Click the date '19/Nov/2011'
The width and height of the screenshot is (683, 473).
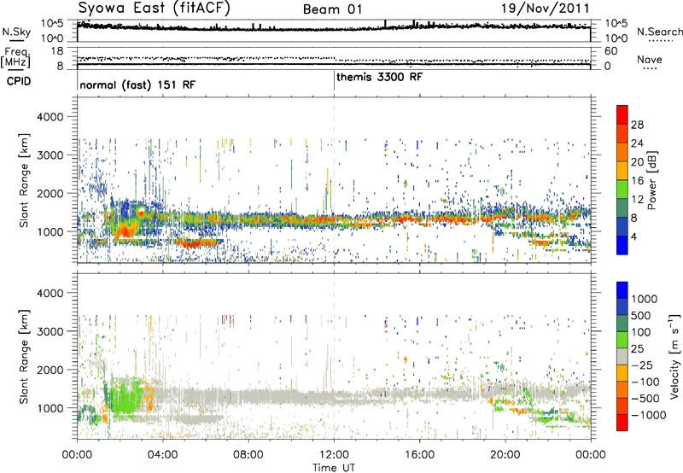pyautogui.click(x=545, y=9)
